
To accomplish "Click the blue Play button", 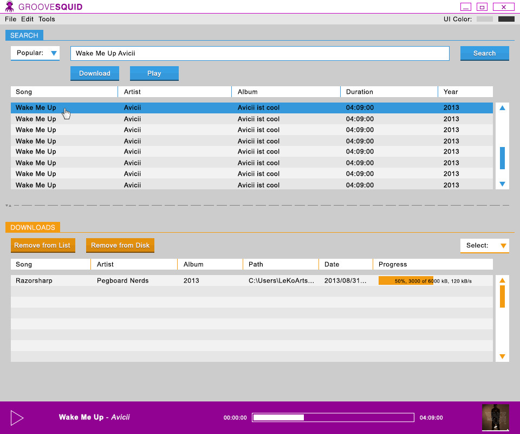I will [154, 73].
